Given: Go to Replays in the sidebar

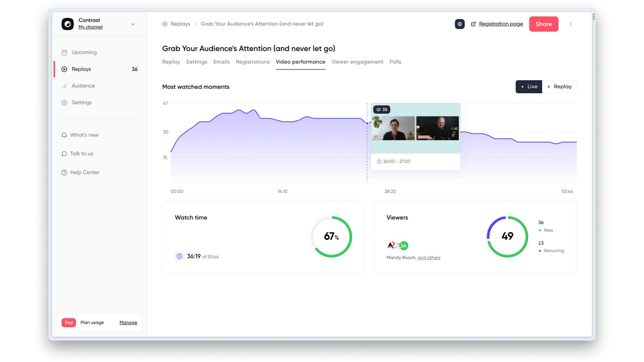Looking at the screenshot, I should (x=81, y=69).
